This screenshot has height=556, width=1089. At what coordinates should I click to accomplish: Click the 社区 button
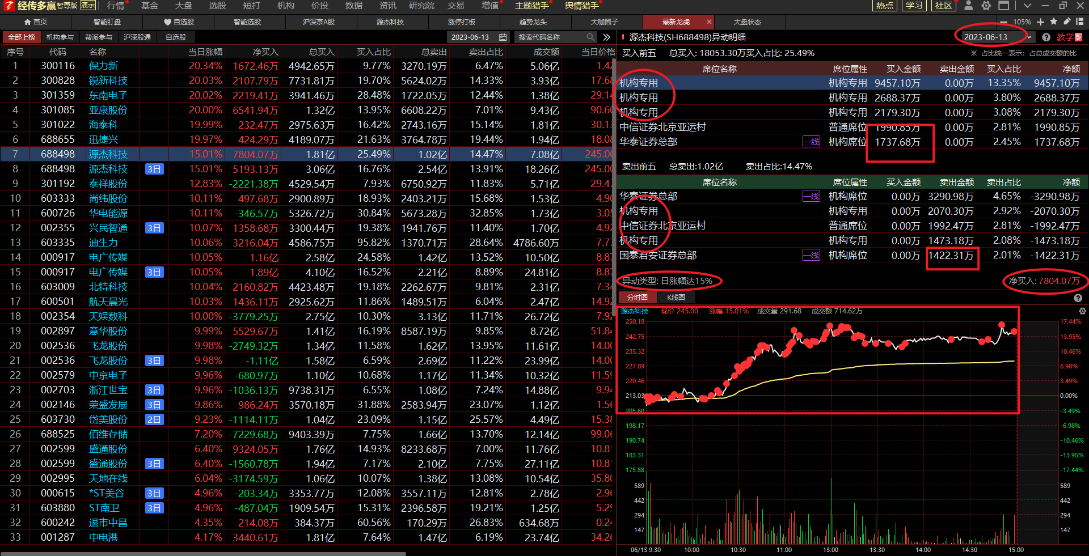pyautogui.click(x=944, y=6)
